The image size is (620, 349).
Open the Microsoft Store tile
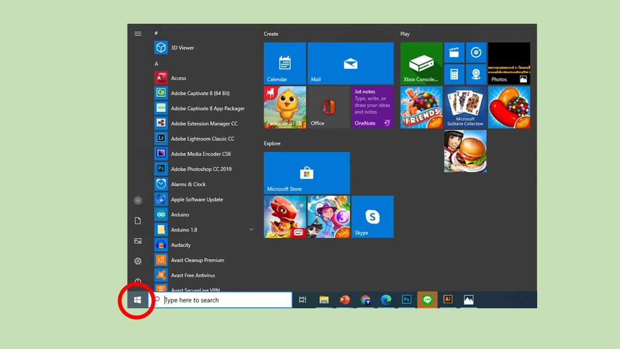tap(307, 173)
